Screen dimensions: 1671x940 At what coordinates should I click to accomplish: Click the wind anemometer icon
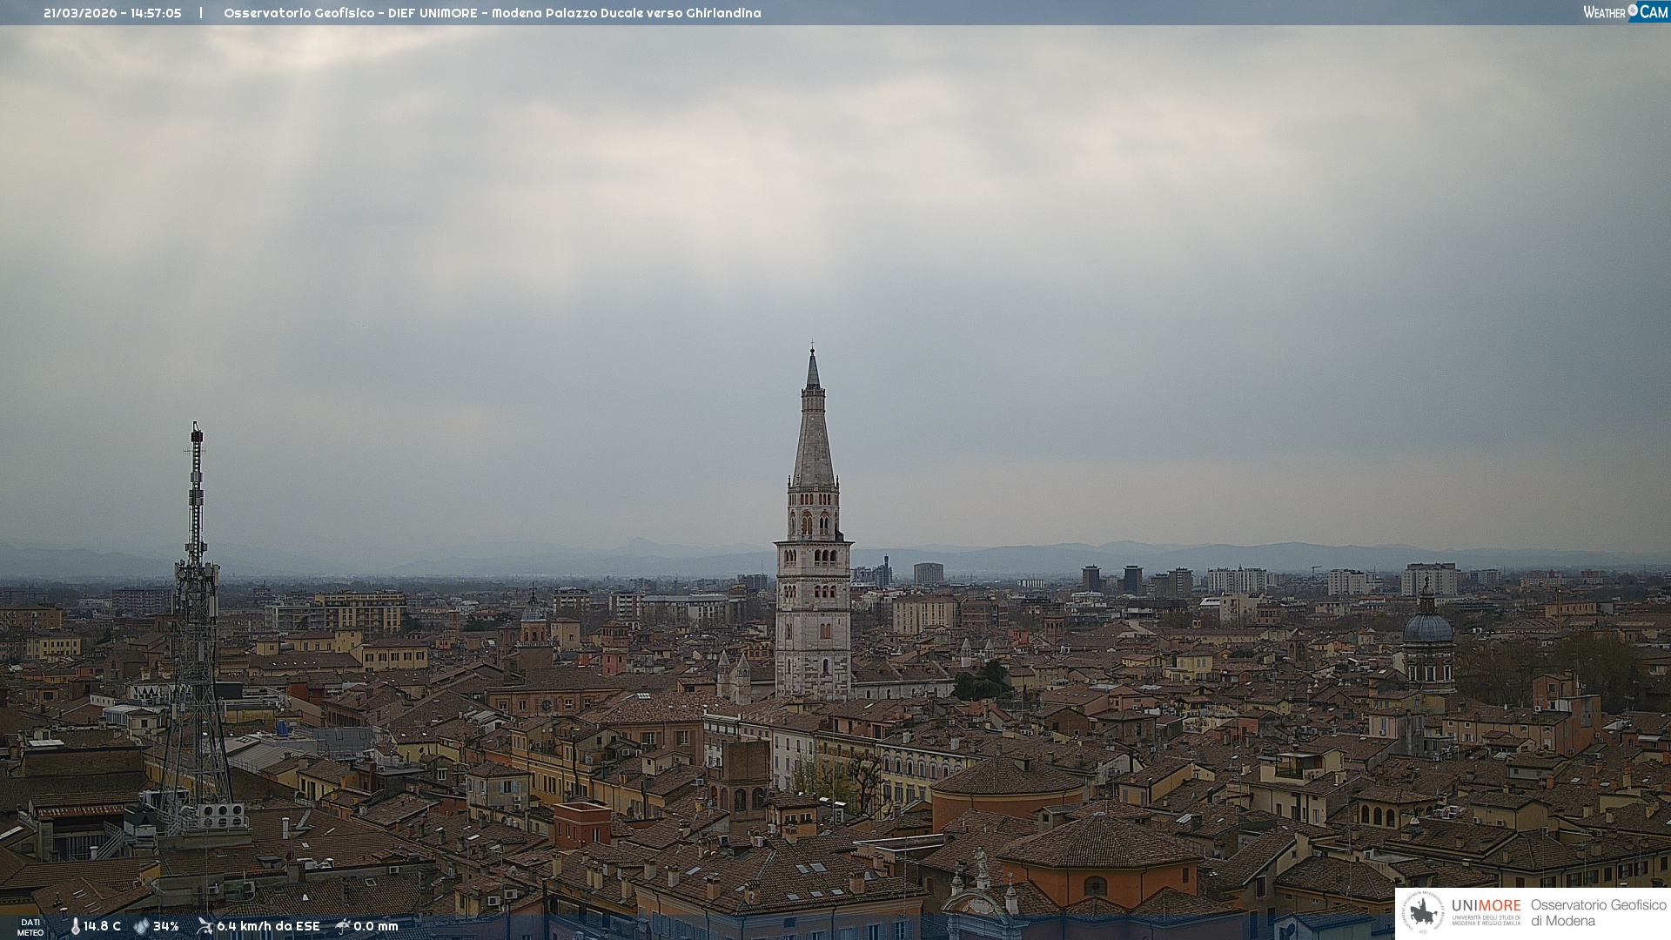coord(205,926)
